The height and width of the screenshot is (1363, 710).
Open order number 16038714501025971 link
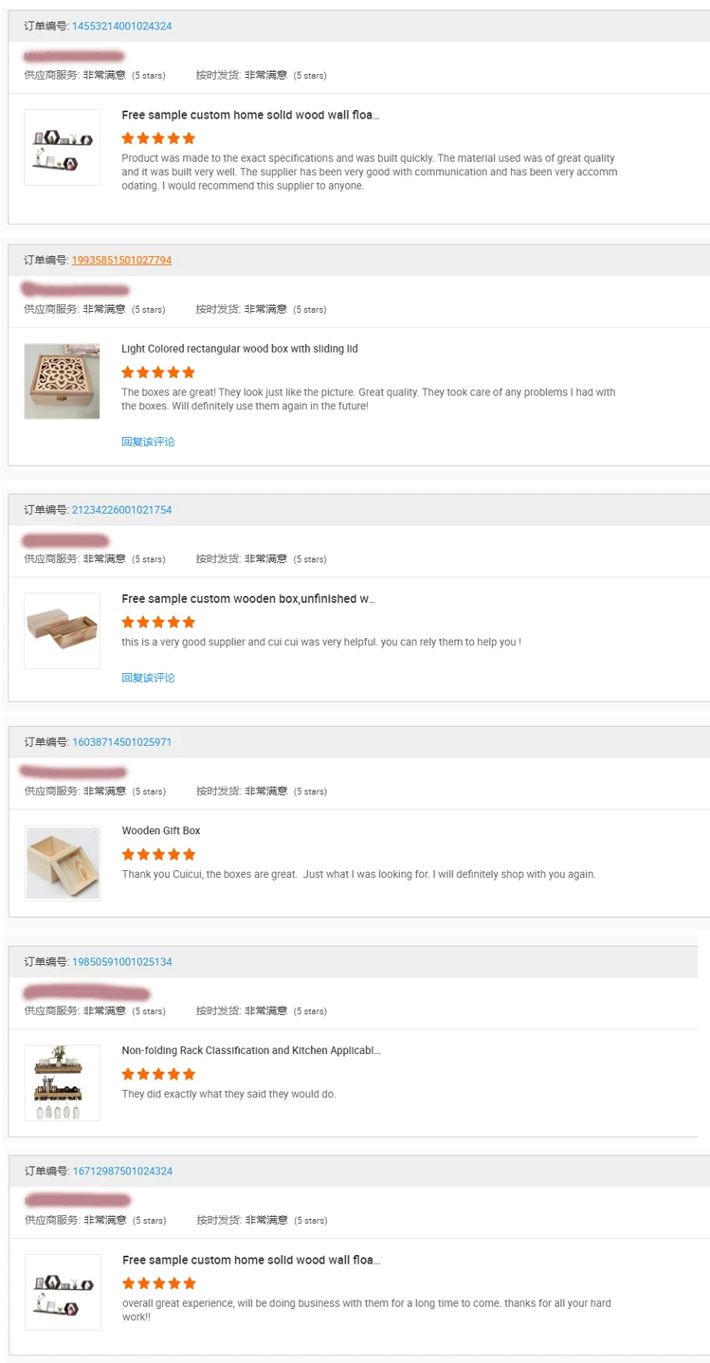coord(121,742)
